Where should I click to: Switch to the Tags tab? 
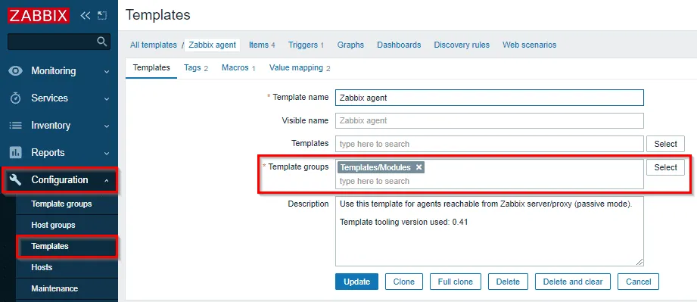(195, 68)
